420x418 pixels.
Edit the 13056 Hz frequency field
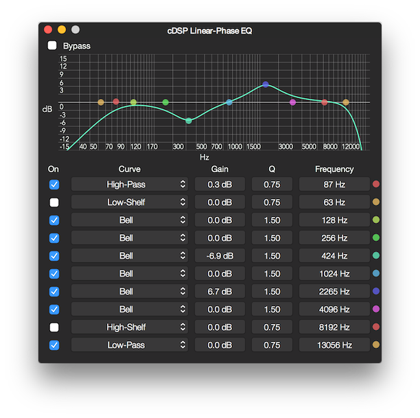click(334, 345)
